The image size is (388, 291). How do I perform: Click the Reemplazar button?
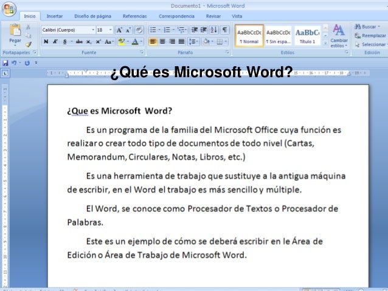pos(370,36)
